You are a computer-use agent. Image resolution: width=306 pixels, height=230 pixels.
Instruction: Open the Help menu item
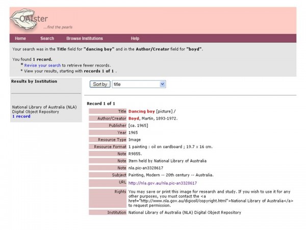point(135,38)
